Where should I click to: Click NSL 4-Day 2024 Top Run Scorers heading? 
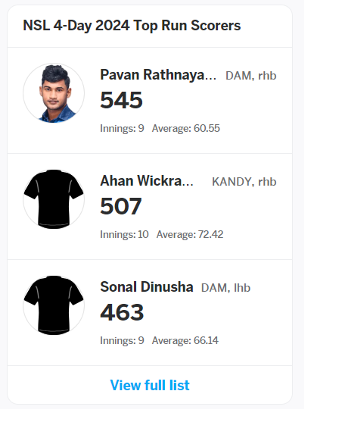click(x=132, y=26)
